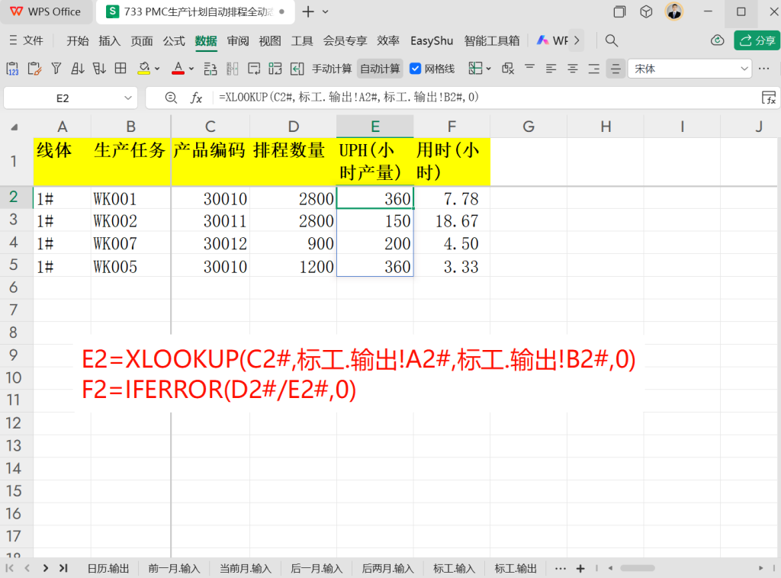The height and width of the screenshot is (578, 781).
Task: Click the window stack icon in title bar
Action: pyautogui.click(x=619, y=11)
